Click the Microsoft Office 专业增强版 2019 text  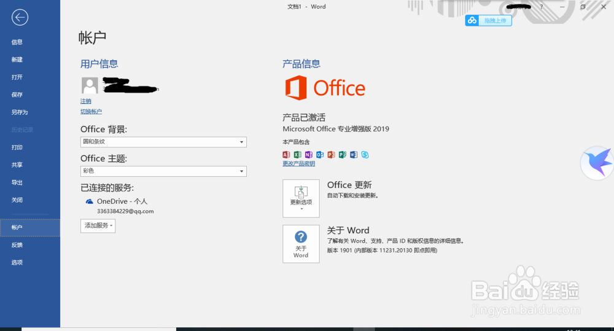pos(336,129)
